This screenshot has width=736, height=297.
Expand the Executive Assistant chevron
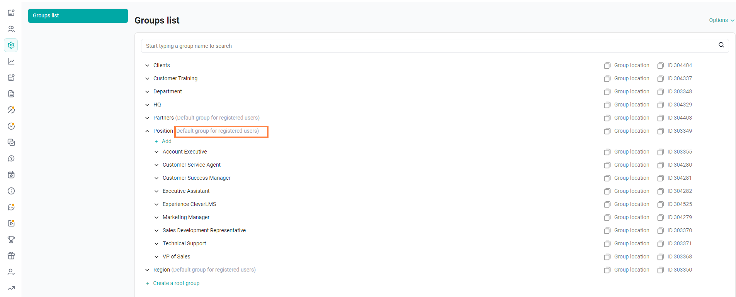[x=156, y=191]
